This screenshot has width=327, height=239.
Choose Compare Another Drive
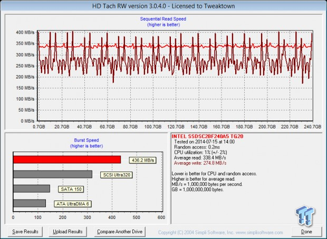120,232
